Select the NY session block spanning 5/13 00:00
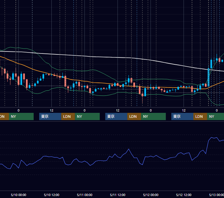The height and width of the screenshot is (198, 224). point(215,116)
